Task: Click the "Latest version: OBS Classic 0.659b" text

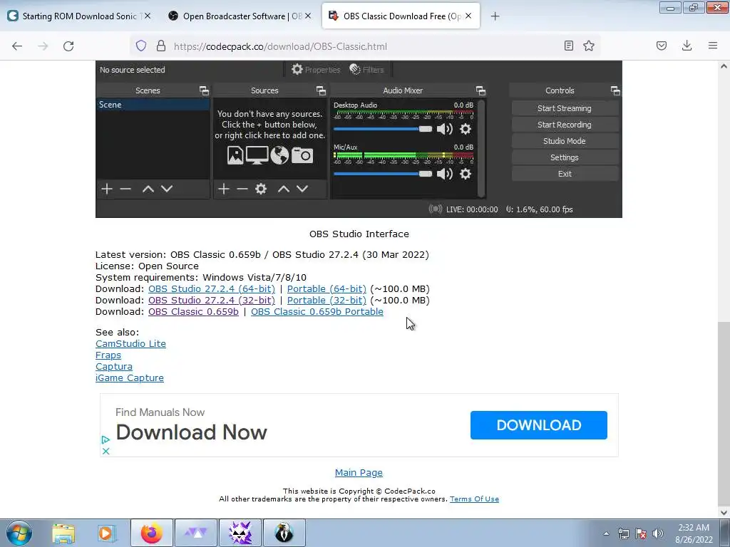Action: 178,255
